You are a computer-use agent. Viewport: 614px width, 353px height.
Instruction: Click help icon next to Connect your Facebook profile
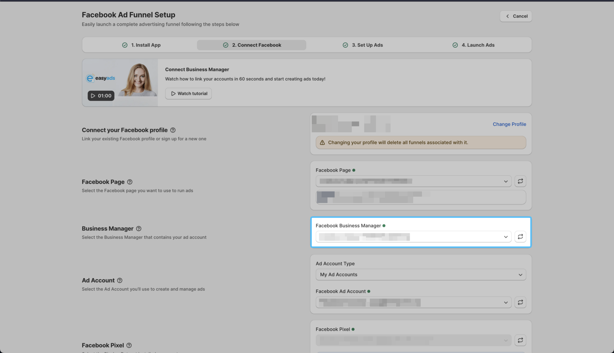pyautogui.click(x=173, y=130)
